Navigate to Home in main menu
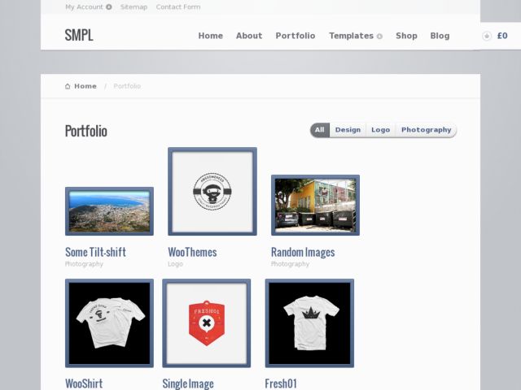The height and width of the screenshot is (390, 521). (211, 36)
